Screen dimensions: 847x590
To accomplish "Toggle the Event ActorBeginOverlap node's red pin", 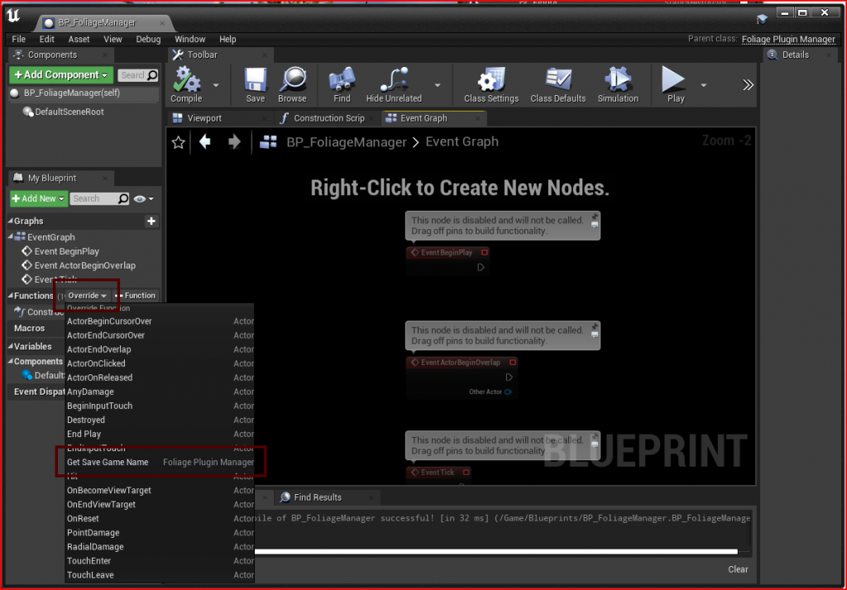I will click(513, 362).
